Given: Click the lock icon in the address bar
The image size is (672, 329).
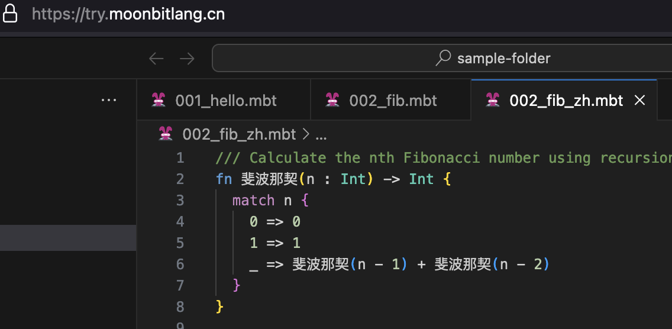Looking at the screenshot, I should tap(10, 14).
